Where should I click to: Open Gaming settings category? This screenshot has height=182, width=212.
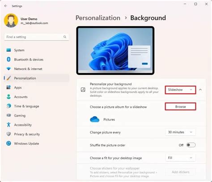pos(37,115)
